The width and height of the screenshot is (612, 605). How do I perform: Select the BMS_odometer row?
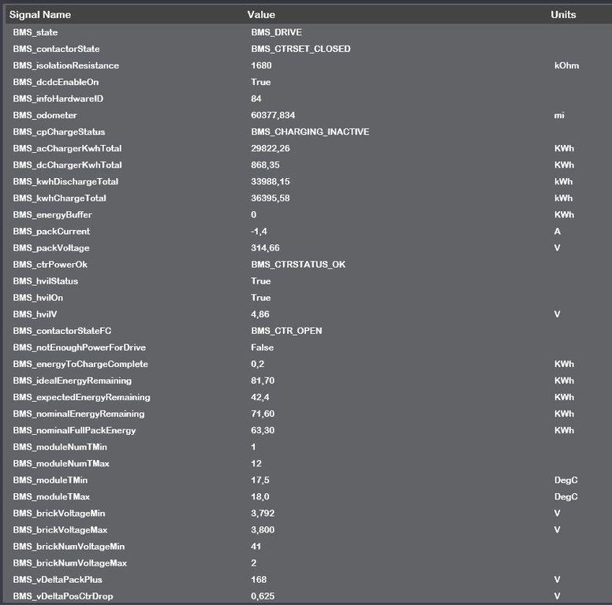click(x=308, y=115)
